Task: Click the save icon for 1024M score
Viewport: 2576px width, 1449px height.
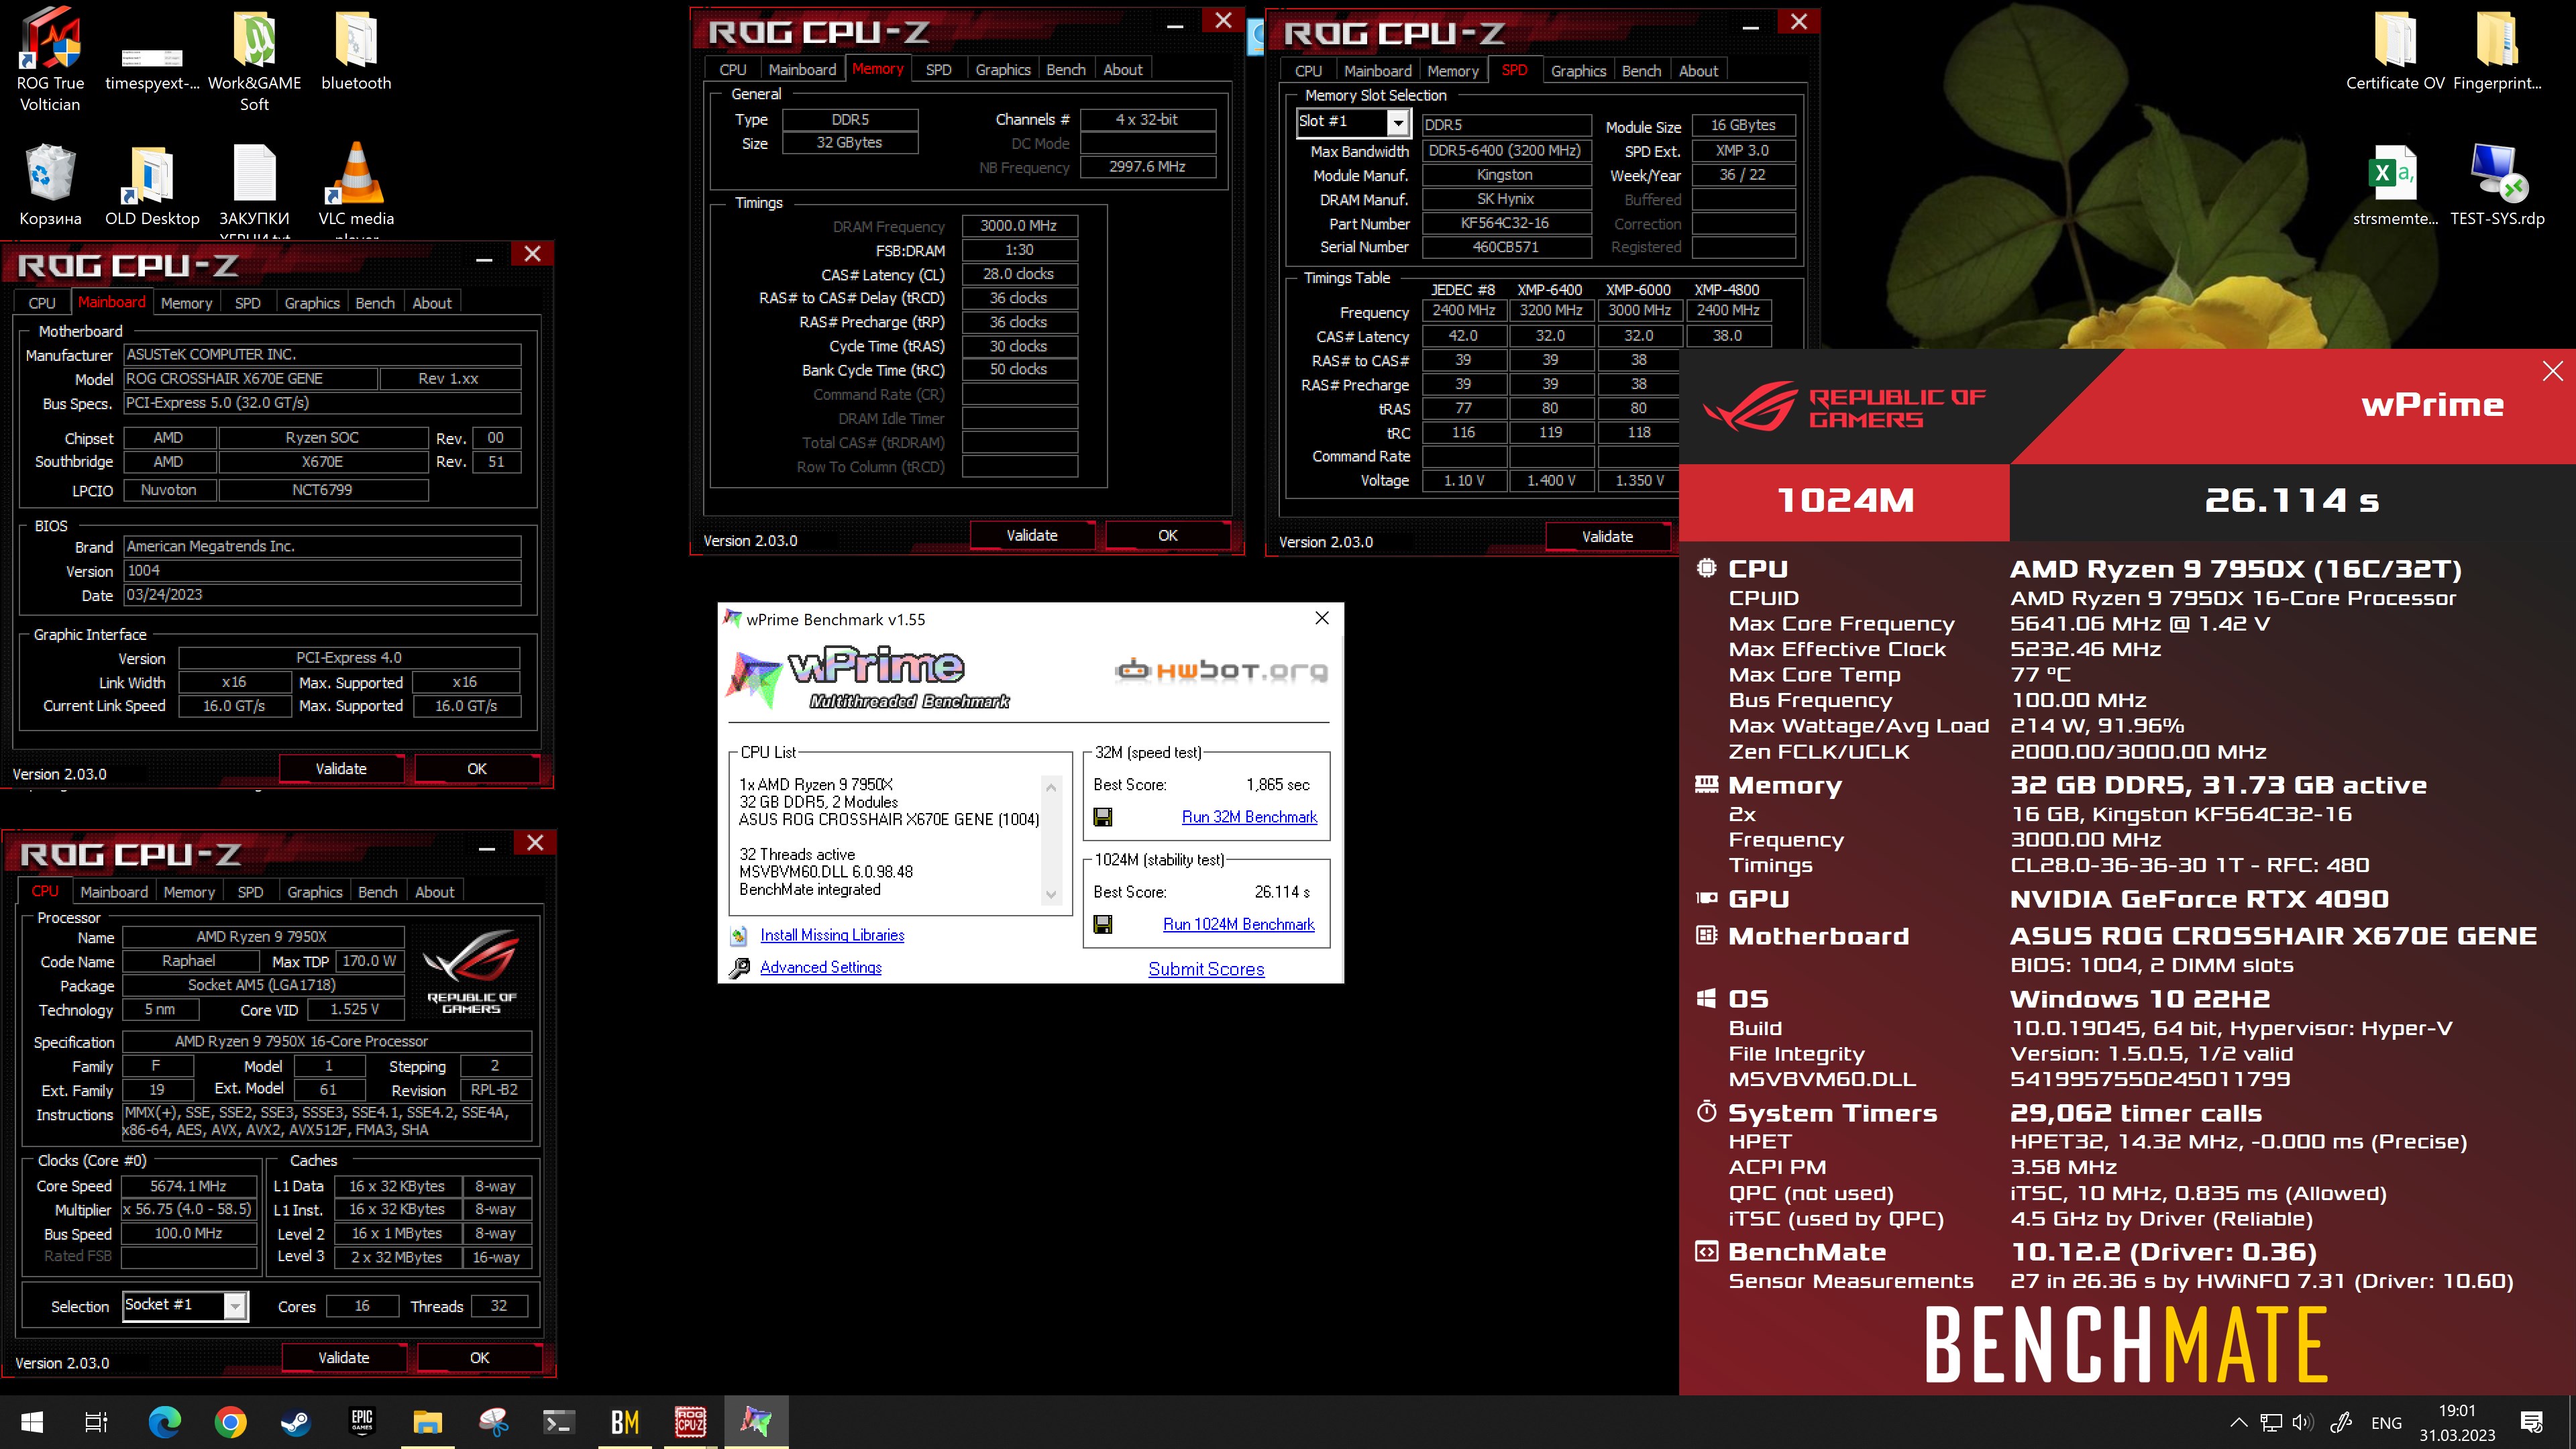Action: (1103, 924)
